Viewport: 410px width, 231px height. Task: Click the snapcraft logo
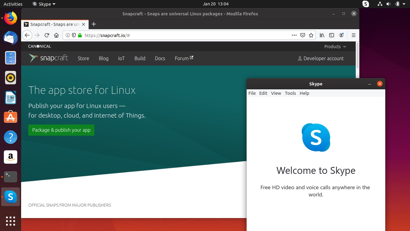click(x=49, y=58)
